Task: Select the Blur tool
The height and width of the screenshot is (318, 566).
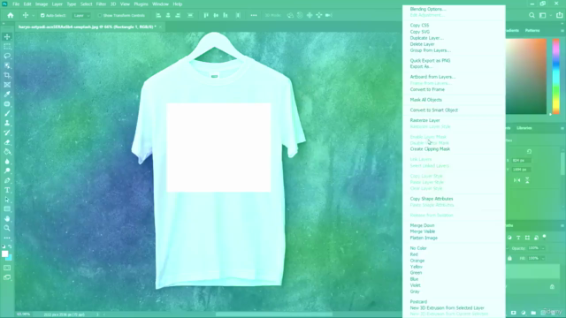Action: [7, 161]
